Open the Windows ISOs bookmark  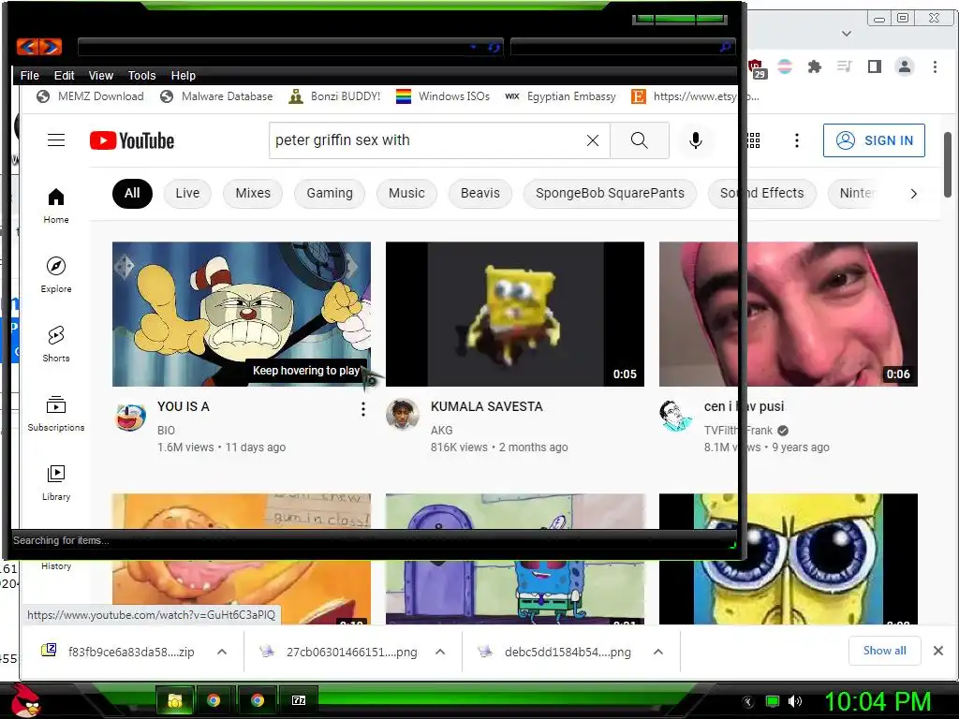pyautogui.click(x=443, y=96)
